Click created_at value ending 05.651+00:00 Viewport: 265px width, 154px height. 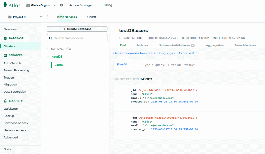pos(174,102)
